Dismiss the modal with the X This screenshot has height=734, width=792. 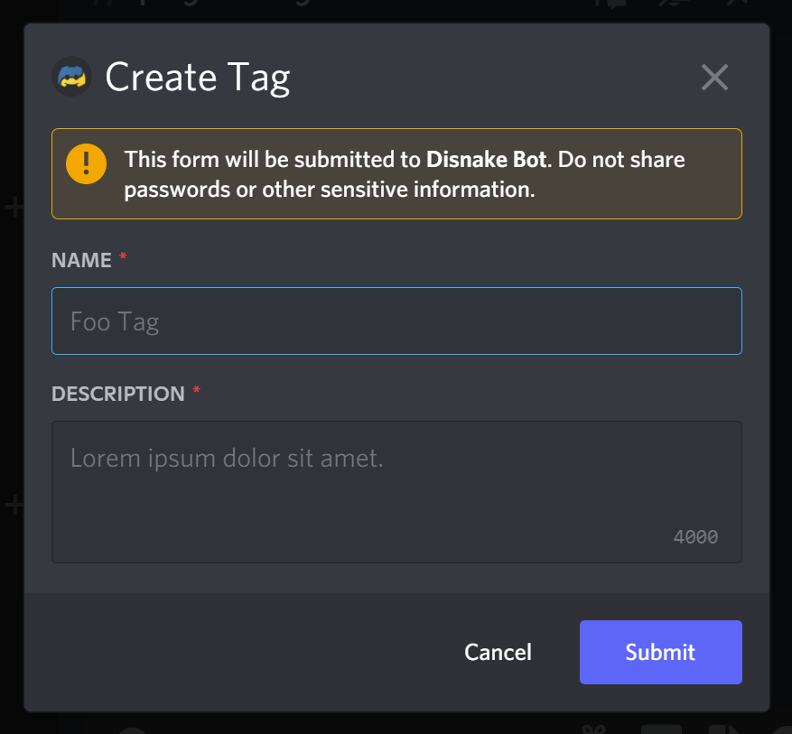[x=714, y=78]
